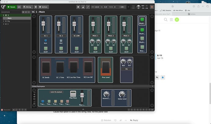211x124 pixels.
Task: Click Solution checkbox link in forum post
Action: pyautogui.click(x=106, y=120)
